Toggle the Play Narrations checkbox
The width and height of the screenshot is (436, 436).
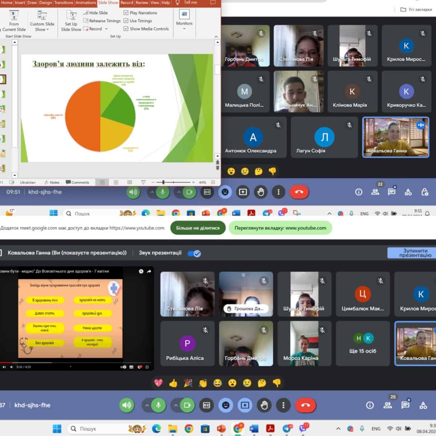click(126, 13)
